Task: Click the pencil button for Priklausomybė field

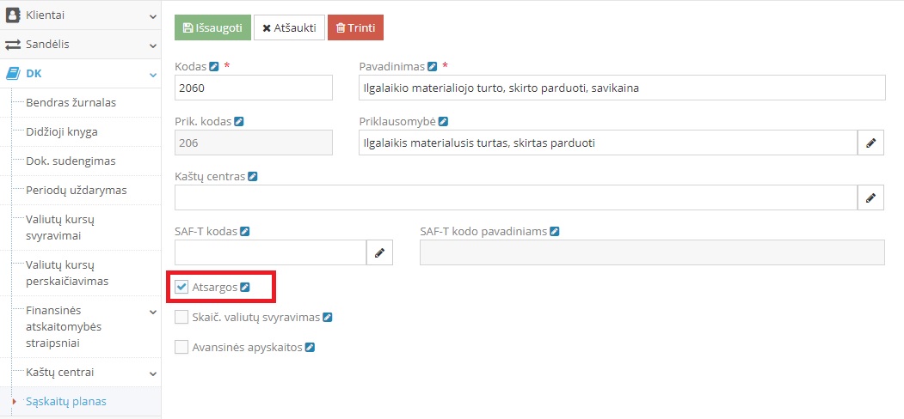Action: pos(870,143)
